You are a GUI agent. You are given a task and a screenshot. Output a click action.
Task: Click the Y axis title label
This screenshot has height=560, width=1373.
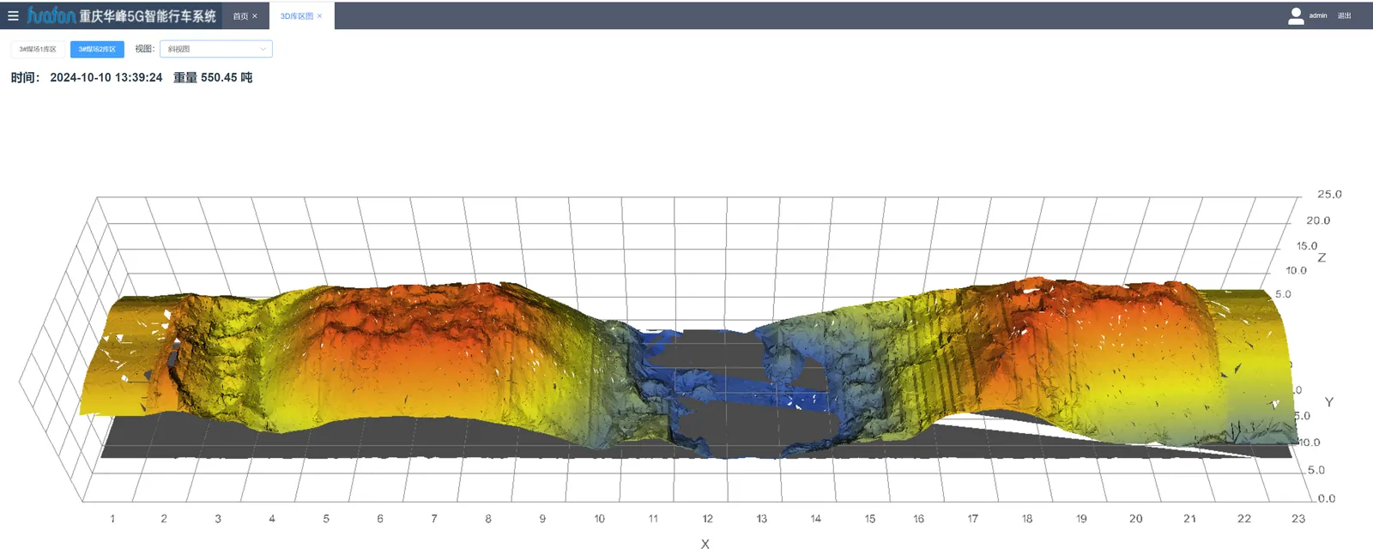coord(1329,401)
